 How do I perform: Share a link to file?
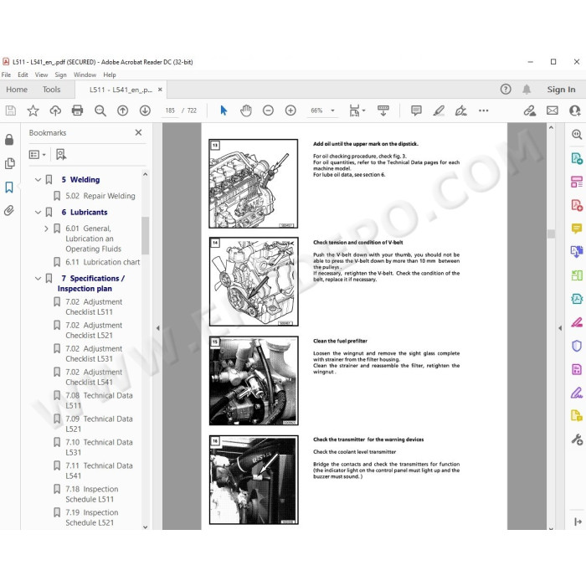530,111
